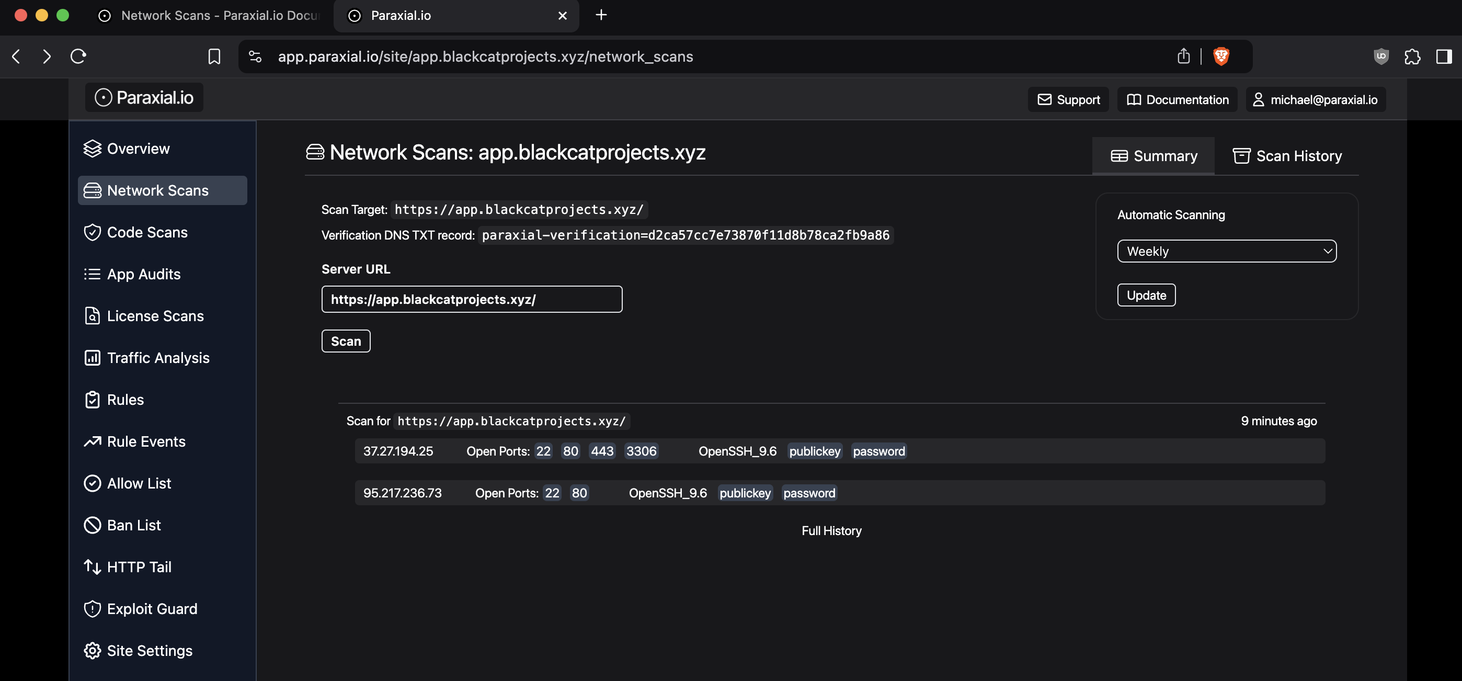Click port 3306 badge

(642, 451)
